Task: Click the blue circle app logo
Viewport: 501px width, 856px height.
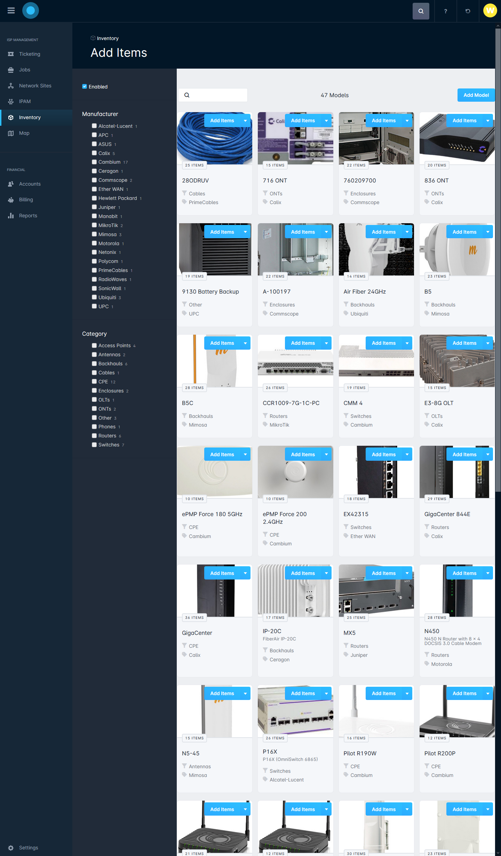Action: tap(31, 10)
